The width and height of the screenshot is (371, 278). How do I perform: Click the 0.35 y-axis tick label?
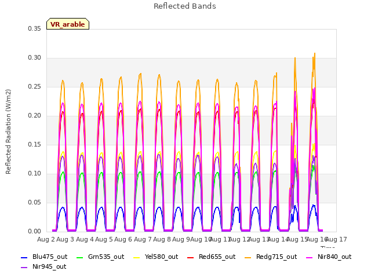[35, 28]
